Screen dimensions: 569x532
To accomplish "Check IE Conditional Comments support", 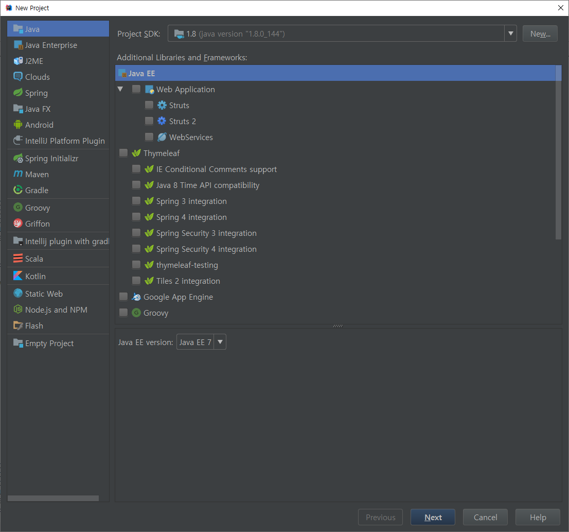I will click(x=136, y=169).
